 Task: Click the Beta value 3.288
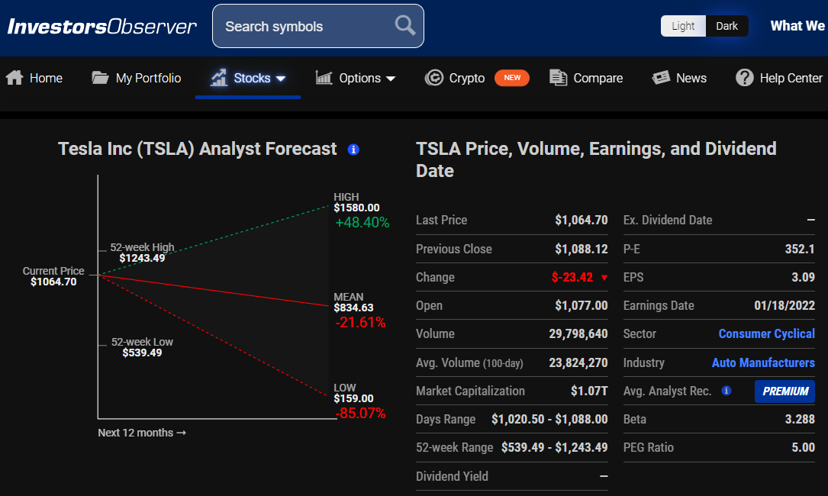coord(800,419)
